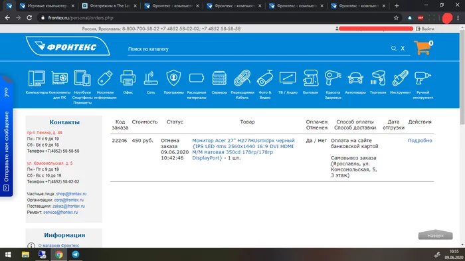The height and width of the screenshot is (261, 465).
Task: Click the Информация heading
Action: point(64,235)
